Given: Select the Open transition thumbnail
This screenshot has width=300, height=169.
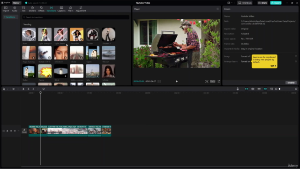Looking at the screenshot, I should pyautogui.click(x=93, y=53).
